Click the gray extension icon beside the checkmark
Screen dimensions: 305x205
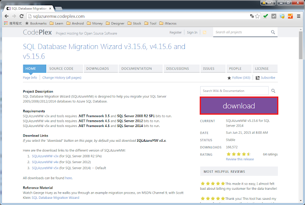pyautogui.click(x=274, y=16)
